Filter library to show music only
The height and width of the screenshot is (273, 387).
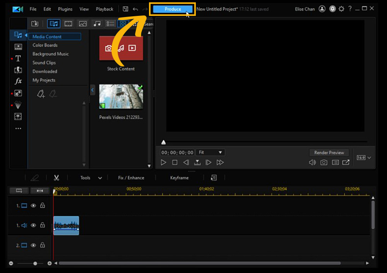tap(98, 24)
